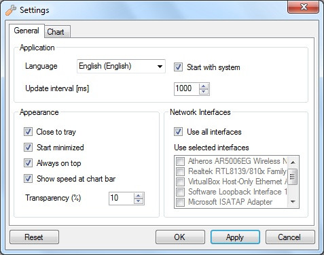Click the Apply button
Screen dimensions: 324x255
tap(235, 237)
